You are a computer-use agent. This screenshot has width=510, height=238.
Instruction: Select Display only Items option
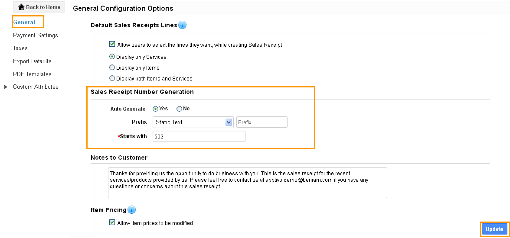(112, 68)
